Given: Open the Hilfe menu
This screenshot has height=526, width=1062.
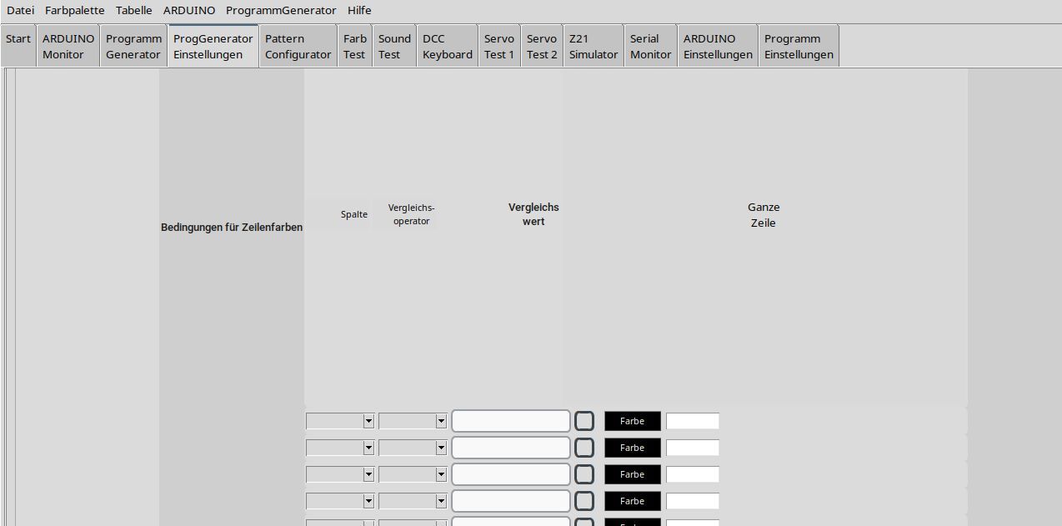Looking at the screenshot, I should pyautogui.click(x=359, y=11).
